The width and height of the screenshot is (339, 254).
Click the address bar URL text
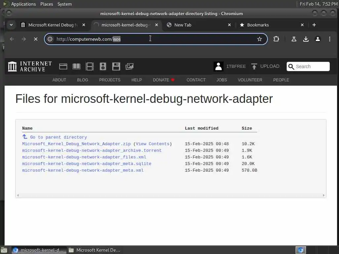[x=88, y=39]
